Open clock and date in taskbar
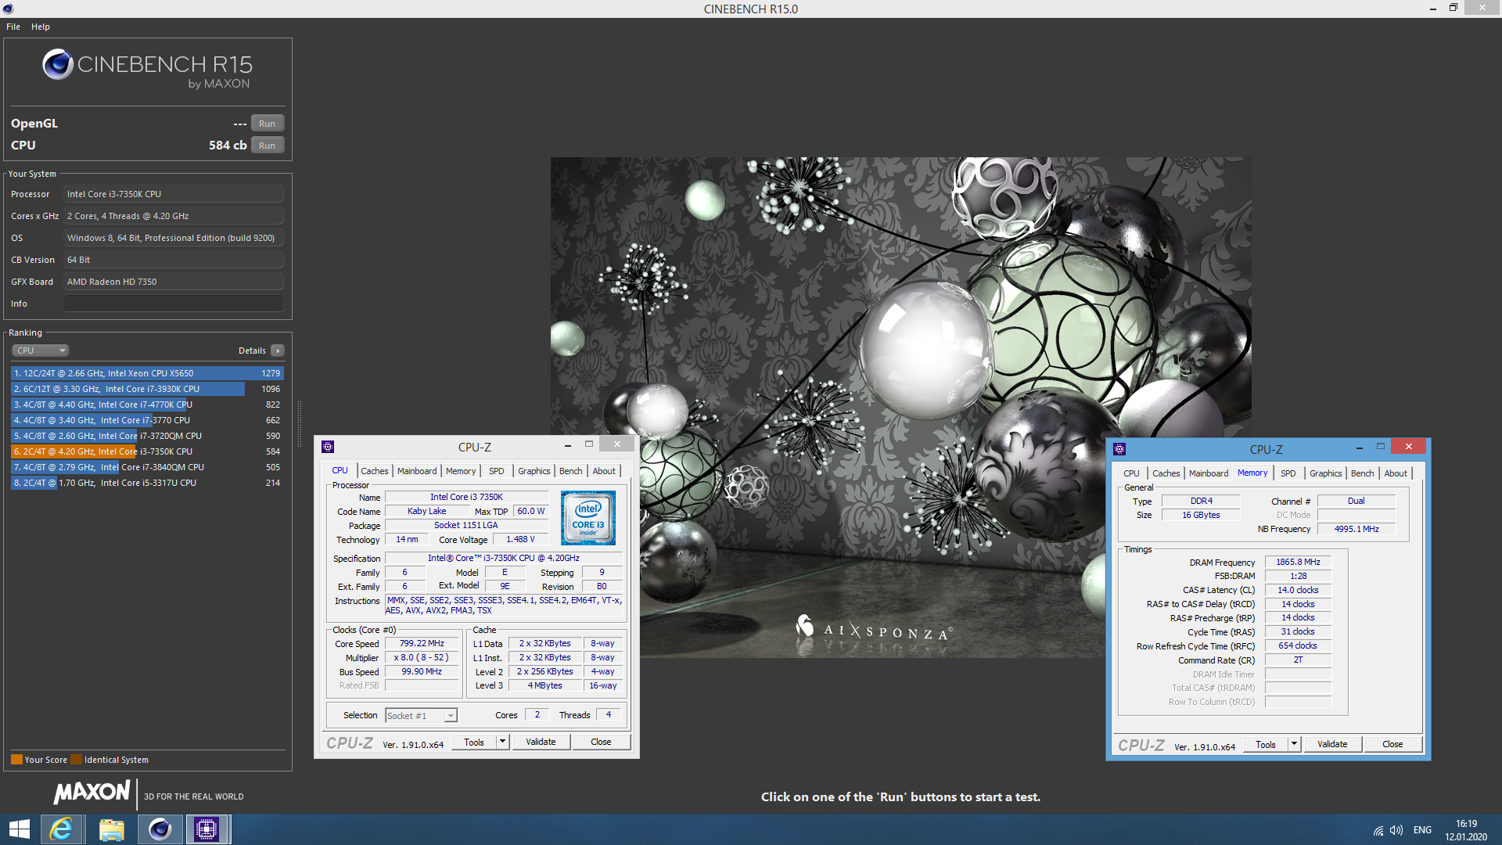 tap(1466, 830)
